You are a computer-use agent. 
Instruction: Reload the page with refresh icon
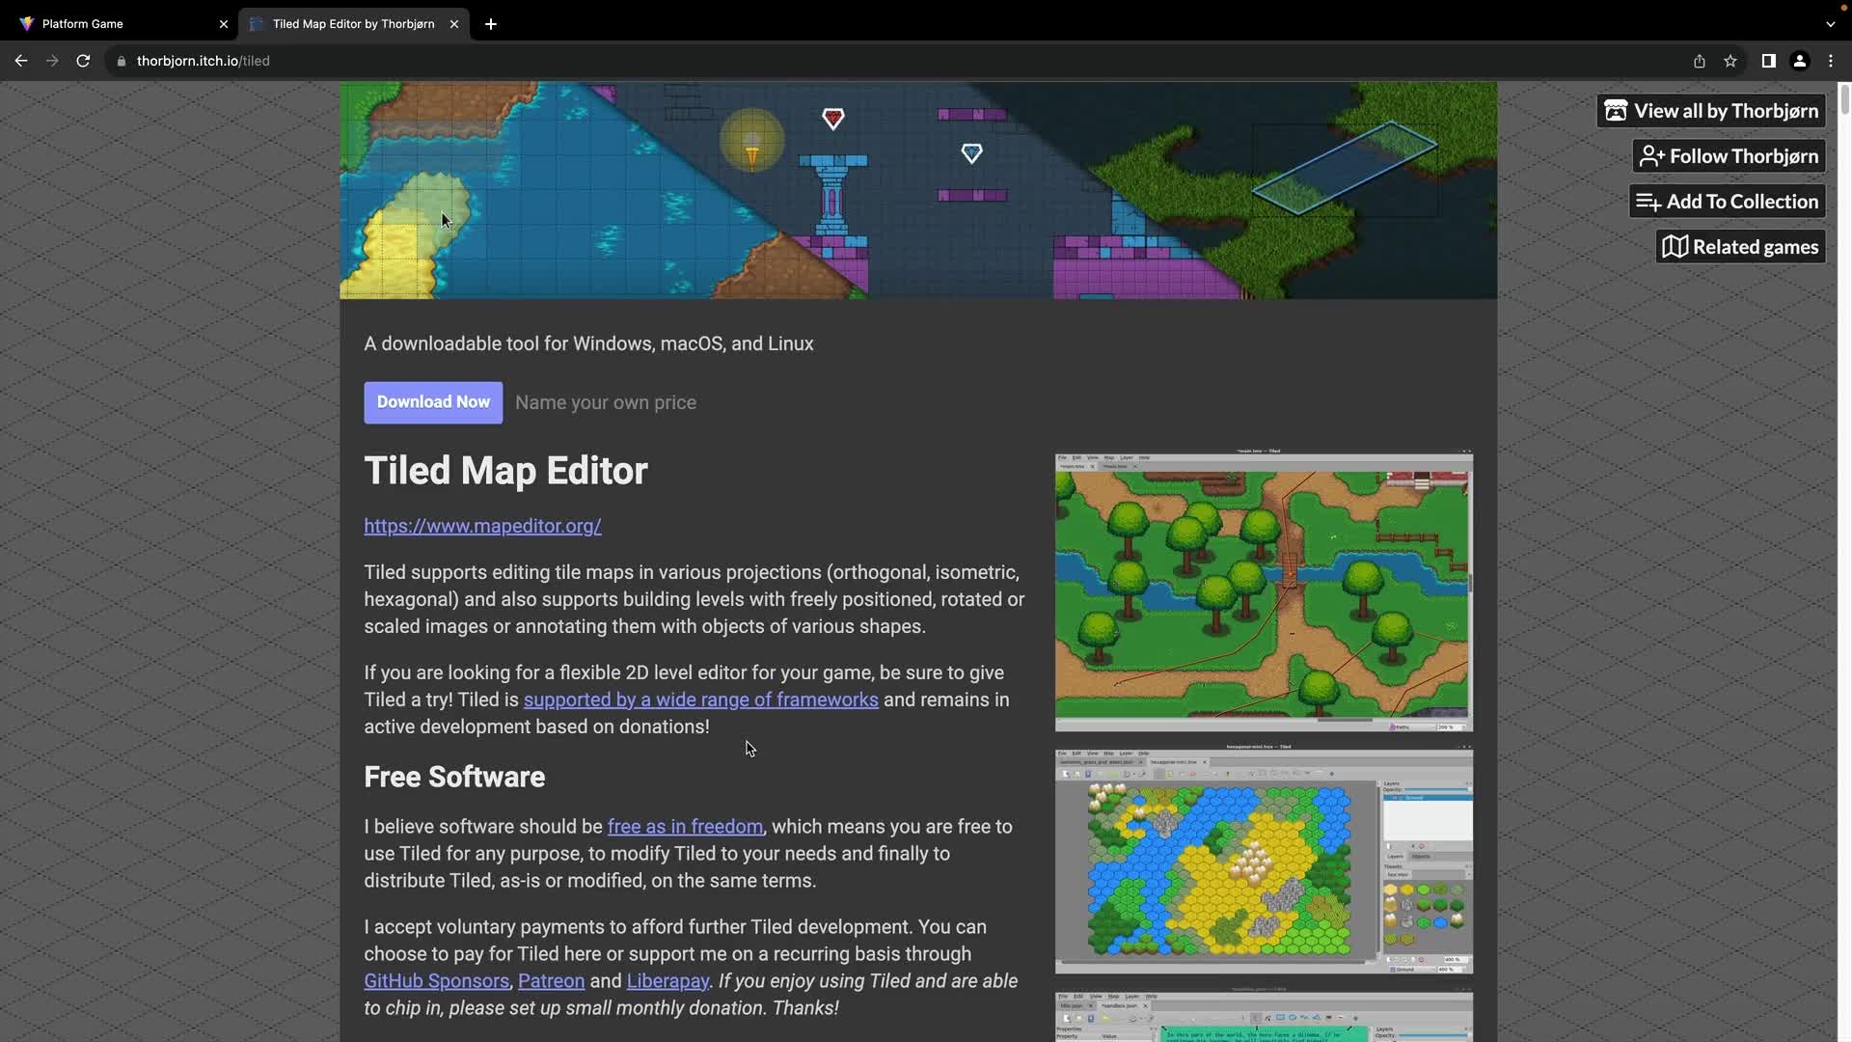click(x=83, y=61)
